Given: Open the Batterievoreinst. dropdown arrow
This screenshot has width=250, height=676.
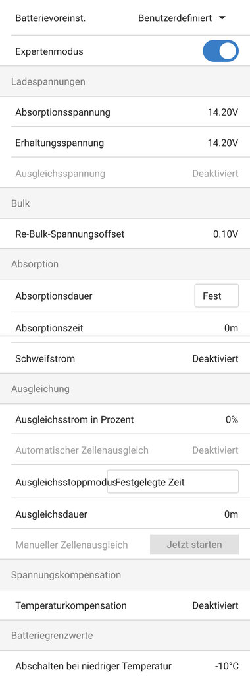Looking at the screenshot, I should pyautogui.click(x=222, y=18).
